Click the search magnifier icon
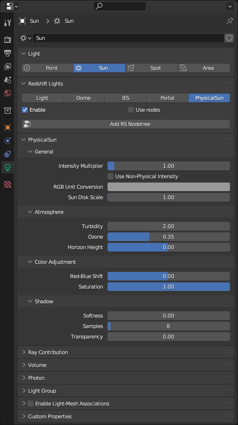 pyautogui.click(x=99, y=6)
